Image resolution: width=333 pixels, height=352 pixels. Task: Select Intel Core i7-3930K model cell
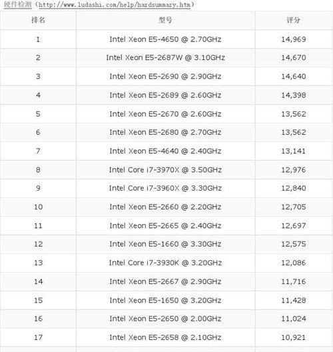165,263
